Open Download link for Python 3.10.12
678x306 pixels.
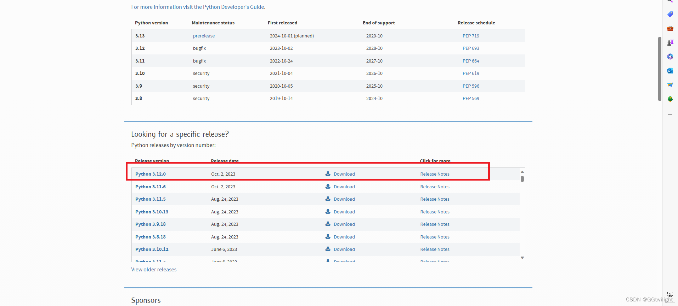[344, 249]
